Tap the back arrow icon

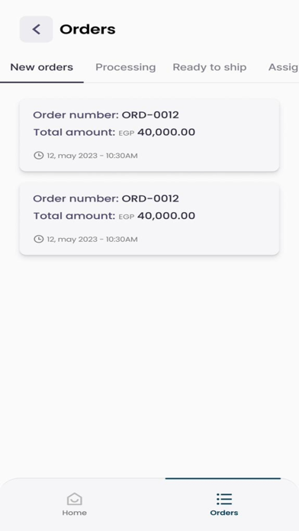pos(37,29)
